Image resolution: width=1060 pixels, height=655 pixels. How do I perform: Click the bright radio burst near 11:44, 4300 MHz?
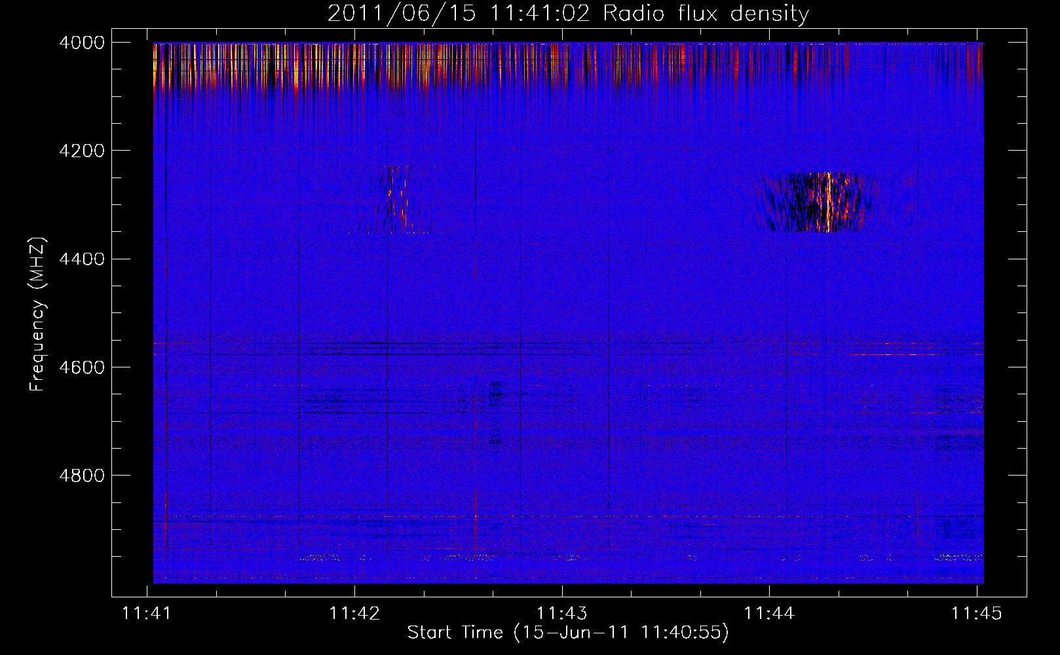tap(819, 202)
